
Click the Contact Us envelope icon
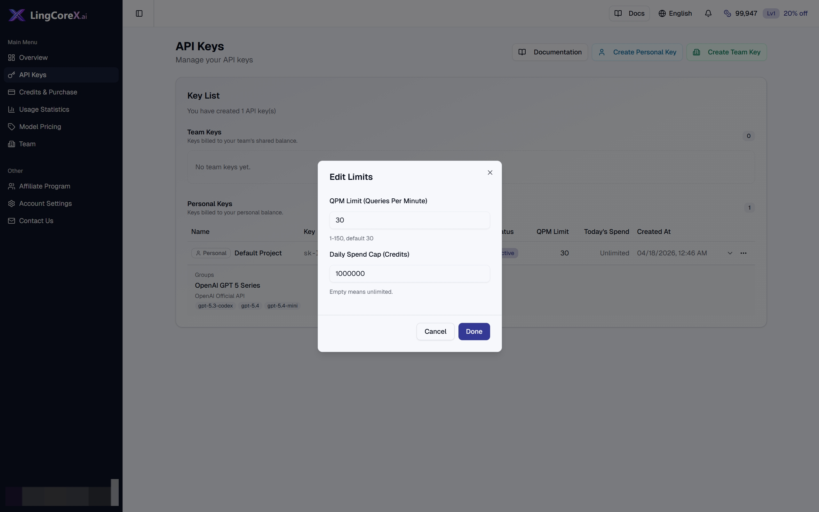point(12,221)
